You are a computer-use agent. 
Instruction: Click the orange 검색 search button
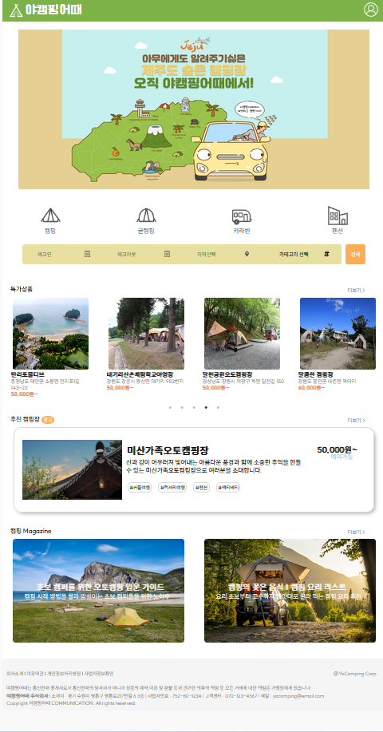point(356,254)
